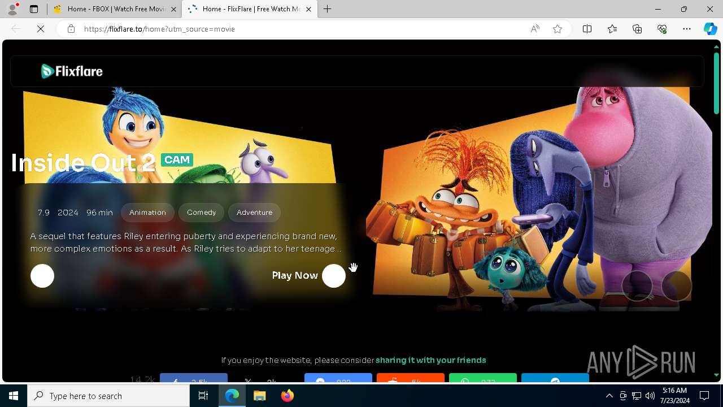Select the Adventure genre tag
Image resolution: width=723 pixels, height=407 pixels.
click(254, 213)
